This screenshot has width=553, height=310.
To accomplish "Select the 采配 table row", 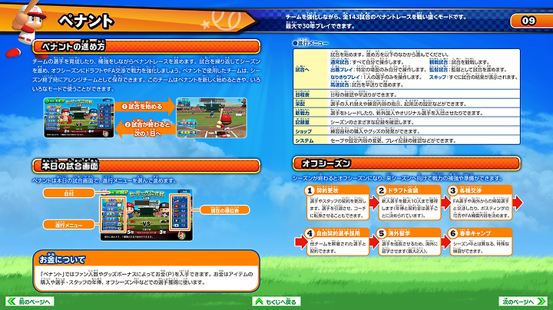I will tap(406, 104).
